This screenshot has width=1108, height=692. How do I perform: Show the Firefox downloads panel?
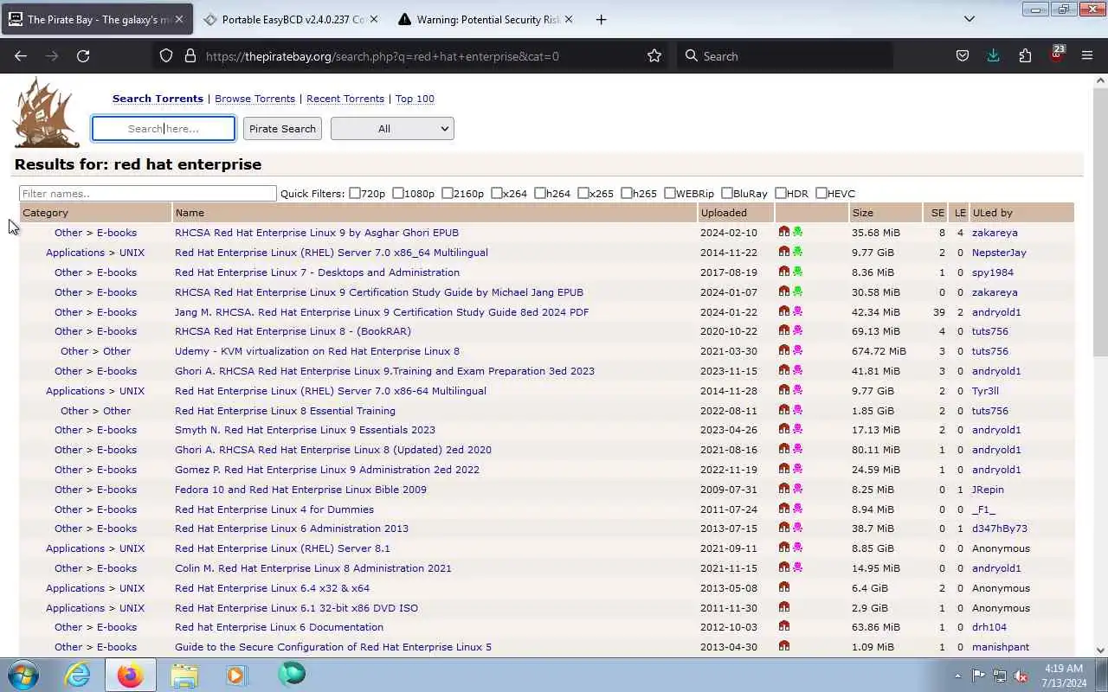point(993,55)
